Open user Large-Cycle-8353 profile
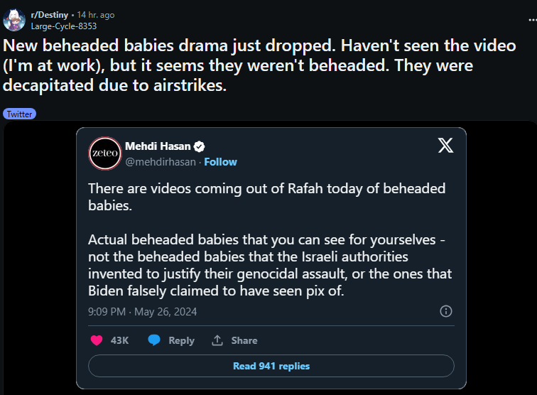 tap(64, 26)
